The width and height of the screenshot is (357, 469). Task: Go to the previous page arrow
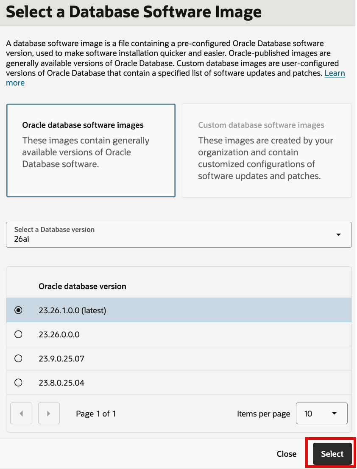pos(21,414)
